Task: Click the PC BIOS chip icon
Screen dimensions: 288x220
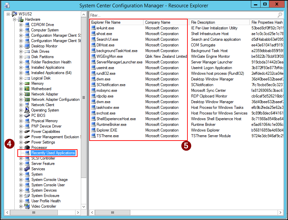Action: [x=27, y=116]
